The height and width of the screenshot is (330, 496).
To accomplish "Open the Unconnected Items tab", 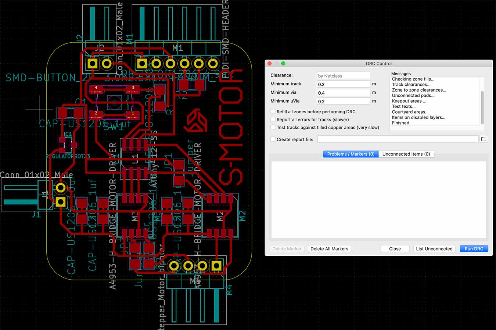I will click(x=406, y=154).
